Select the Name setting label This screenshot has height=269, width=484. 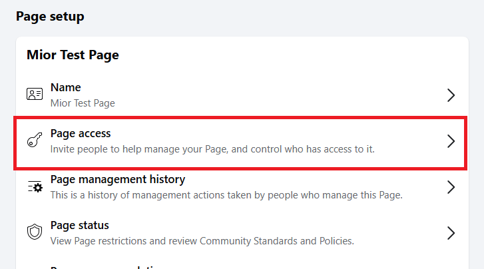pos(65,87)
